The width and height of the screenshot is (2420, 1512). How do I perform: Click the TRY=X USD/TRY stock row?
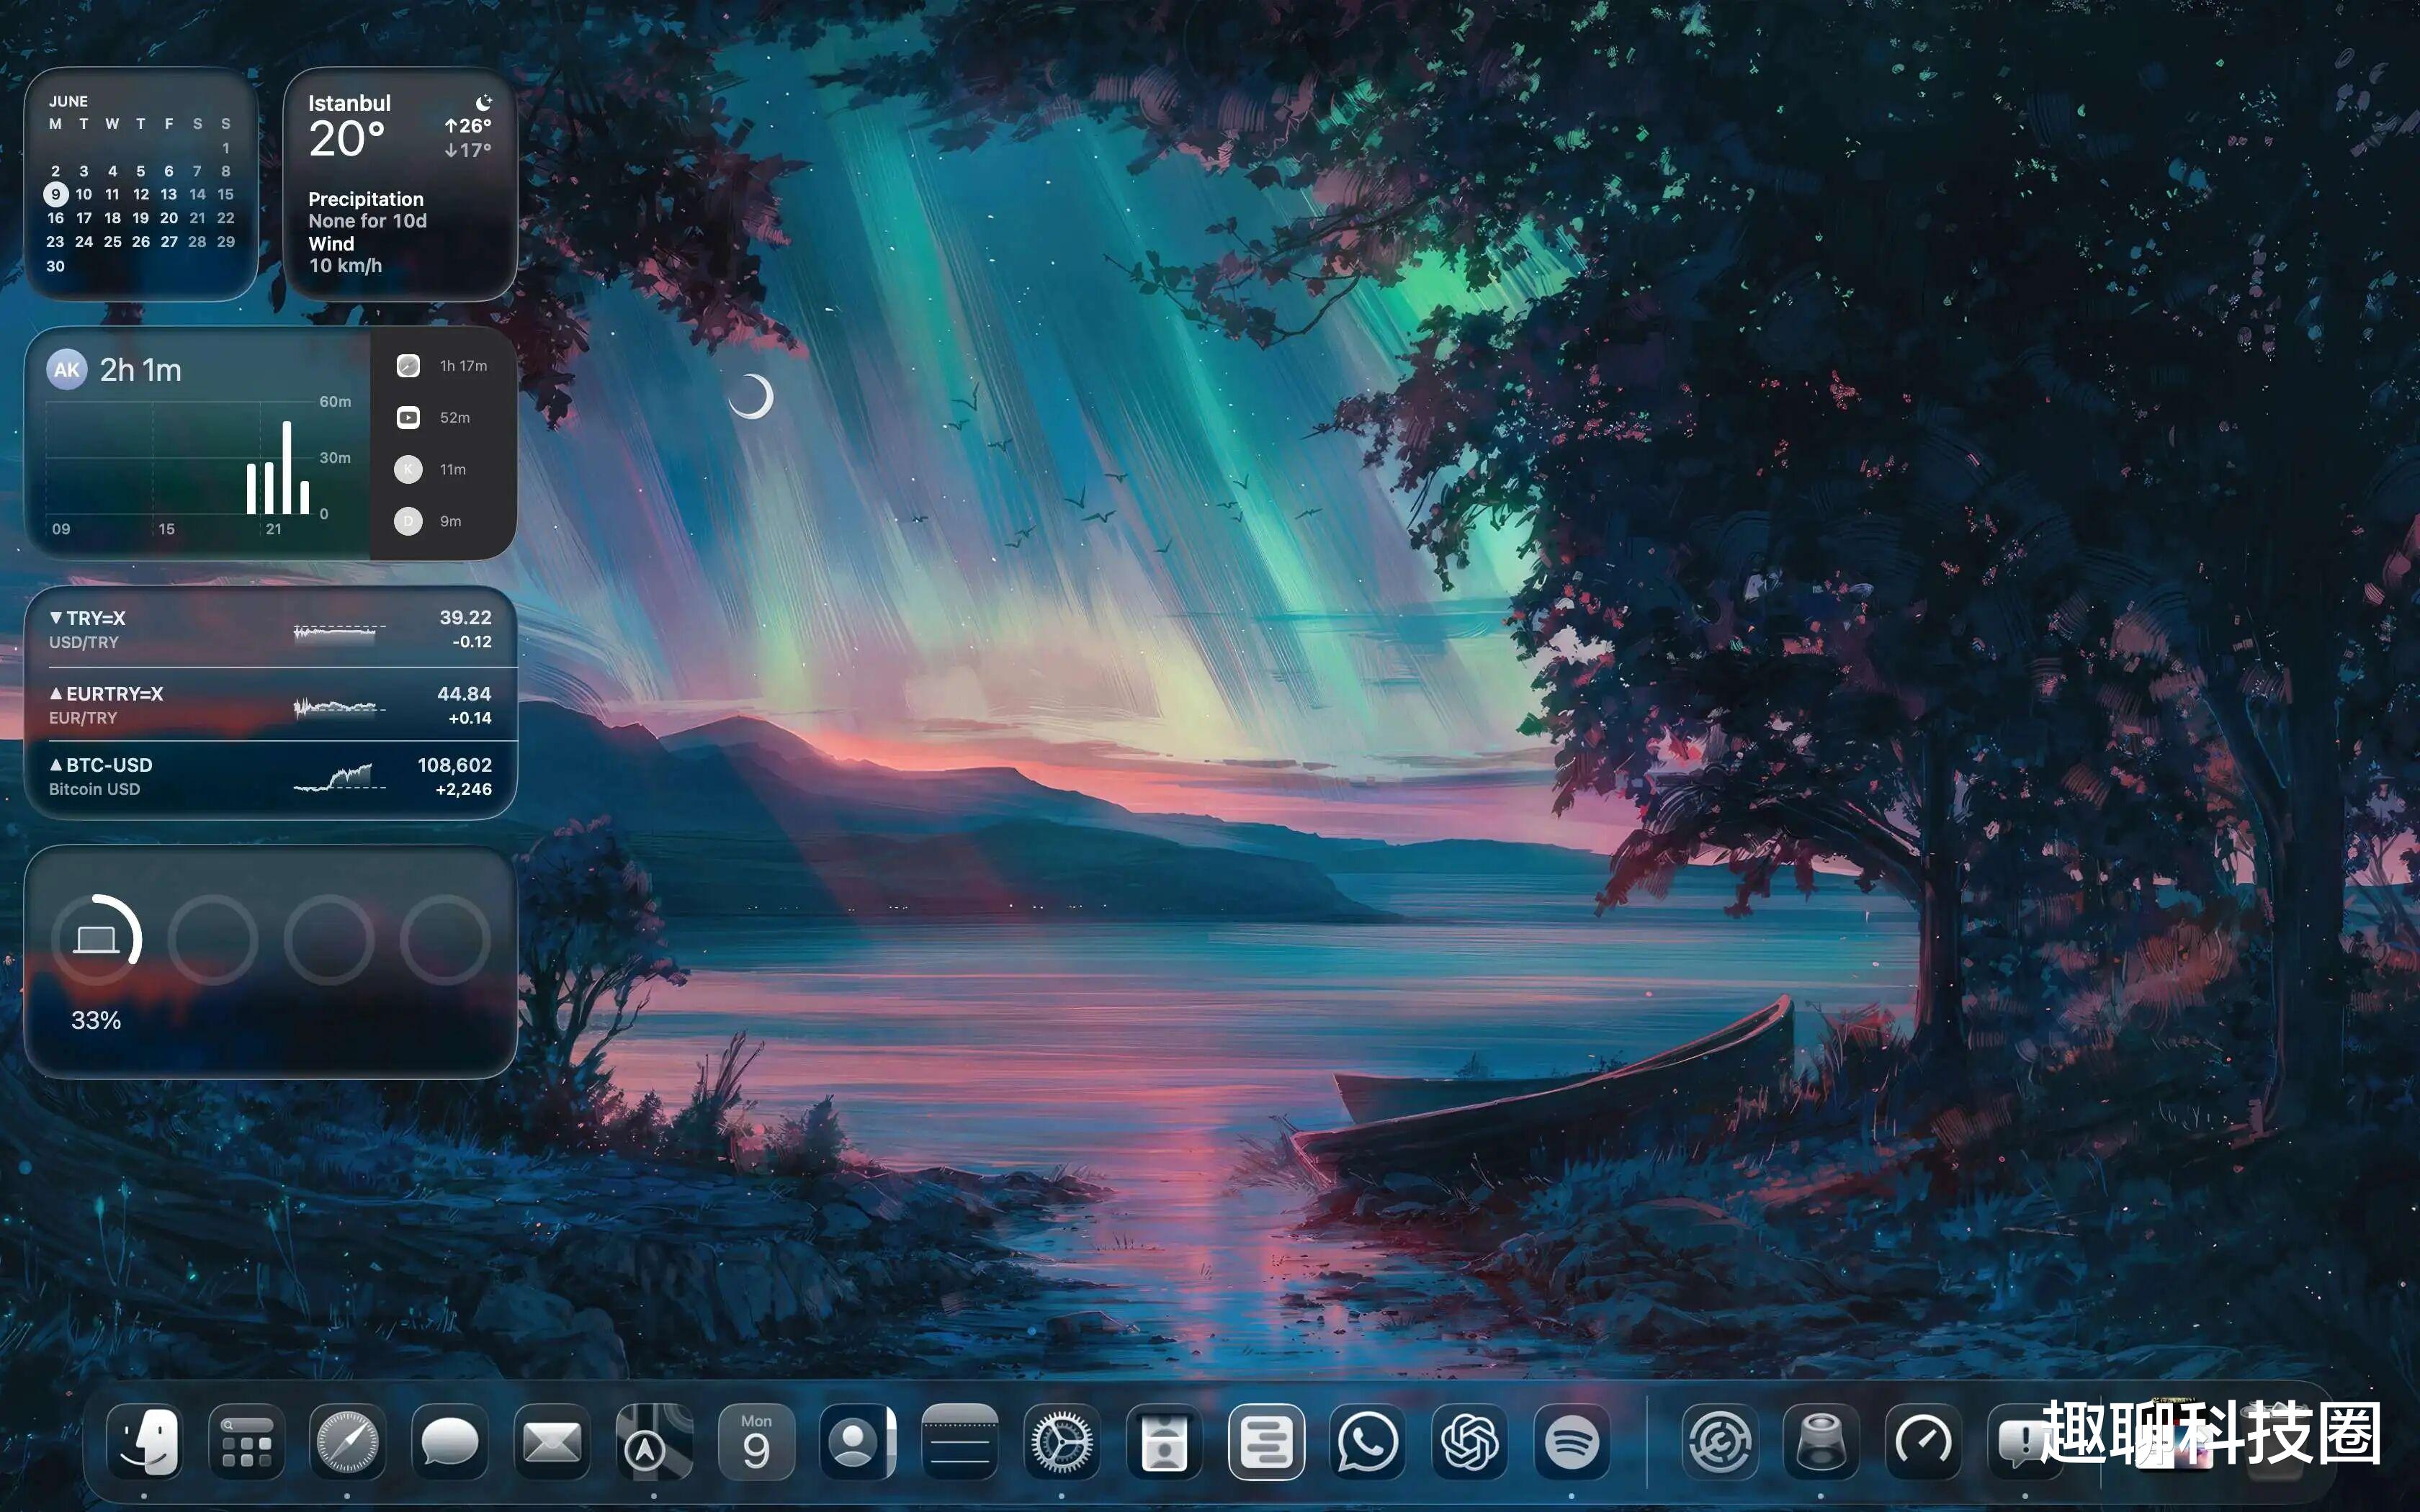(x=270, y=630)
